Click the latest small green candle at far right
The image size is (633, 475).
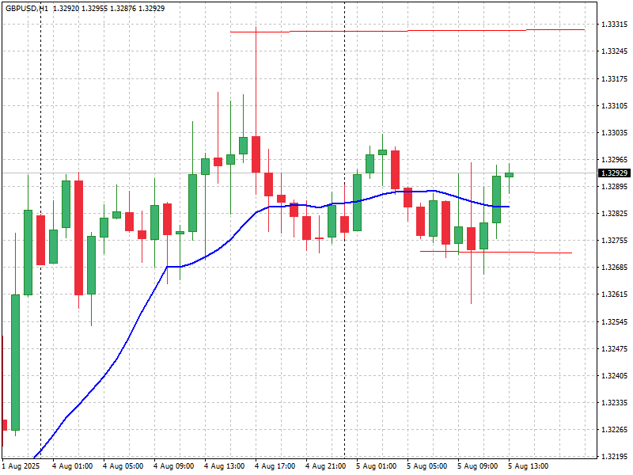coord(509,174)
